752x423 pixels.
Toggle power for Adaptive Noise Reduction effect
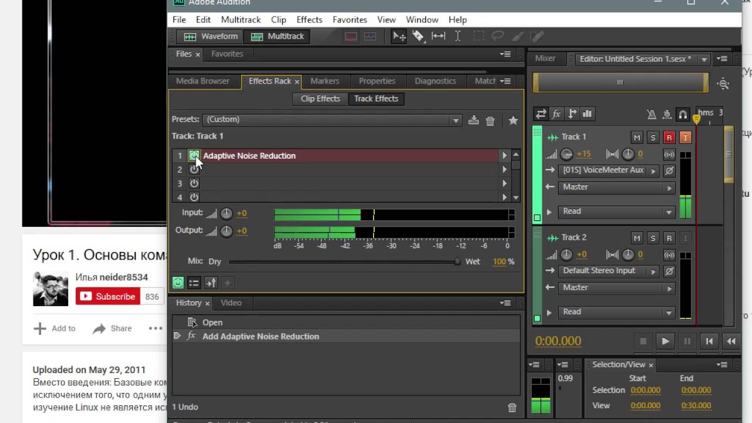tap(194, 156)
